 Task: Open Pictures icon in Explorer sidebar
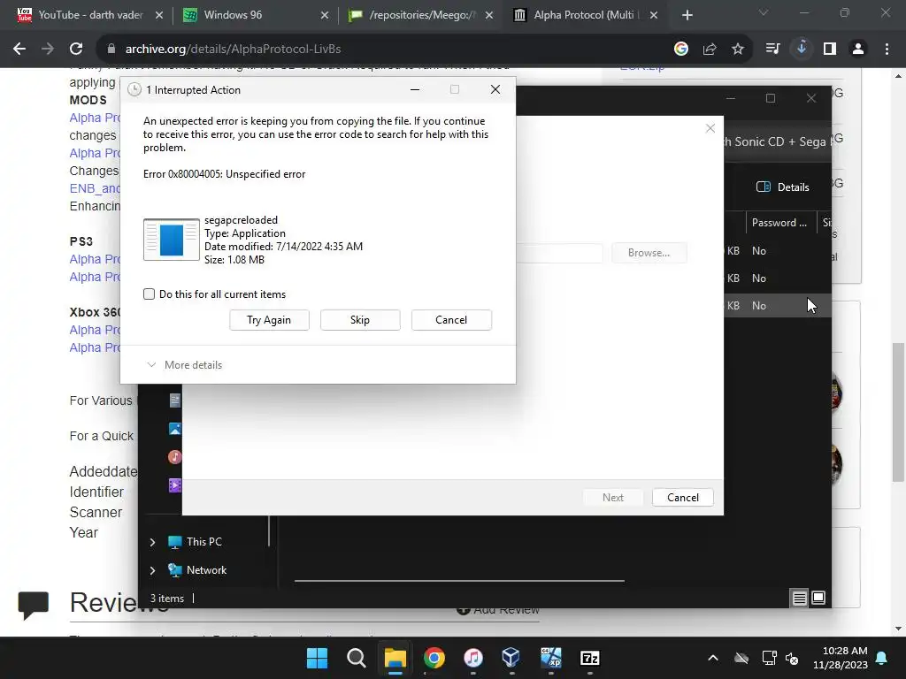(x=174, y=429)
